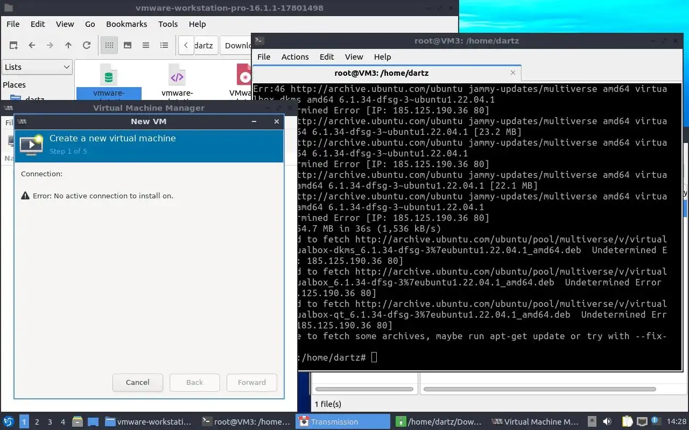Activate Transmission taskbar entry
The image size is (689, 430).
pos(343,421)
